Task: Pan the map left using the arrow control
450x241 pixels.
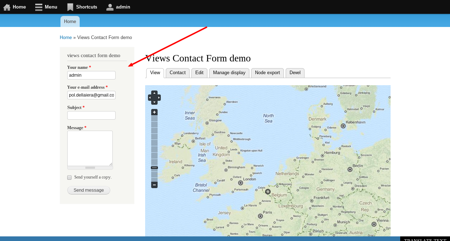Action: (x=150, y=97)
